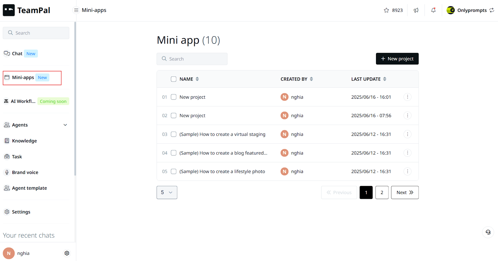Check the blog featured sample checkbox
Screen dimensions: 498x261
174,153
